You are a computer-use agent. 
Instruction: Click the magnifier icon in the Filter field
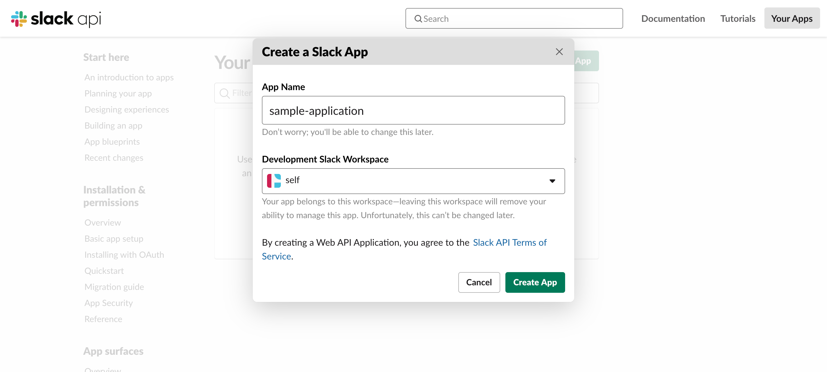(224, 93)
